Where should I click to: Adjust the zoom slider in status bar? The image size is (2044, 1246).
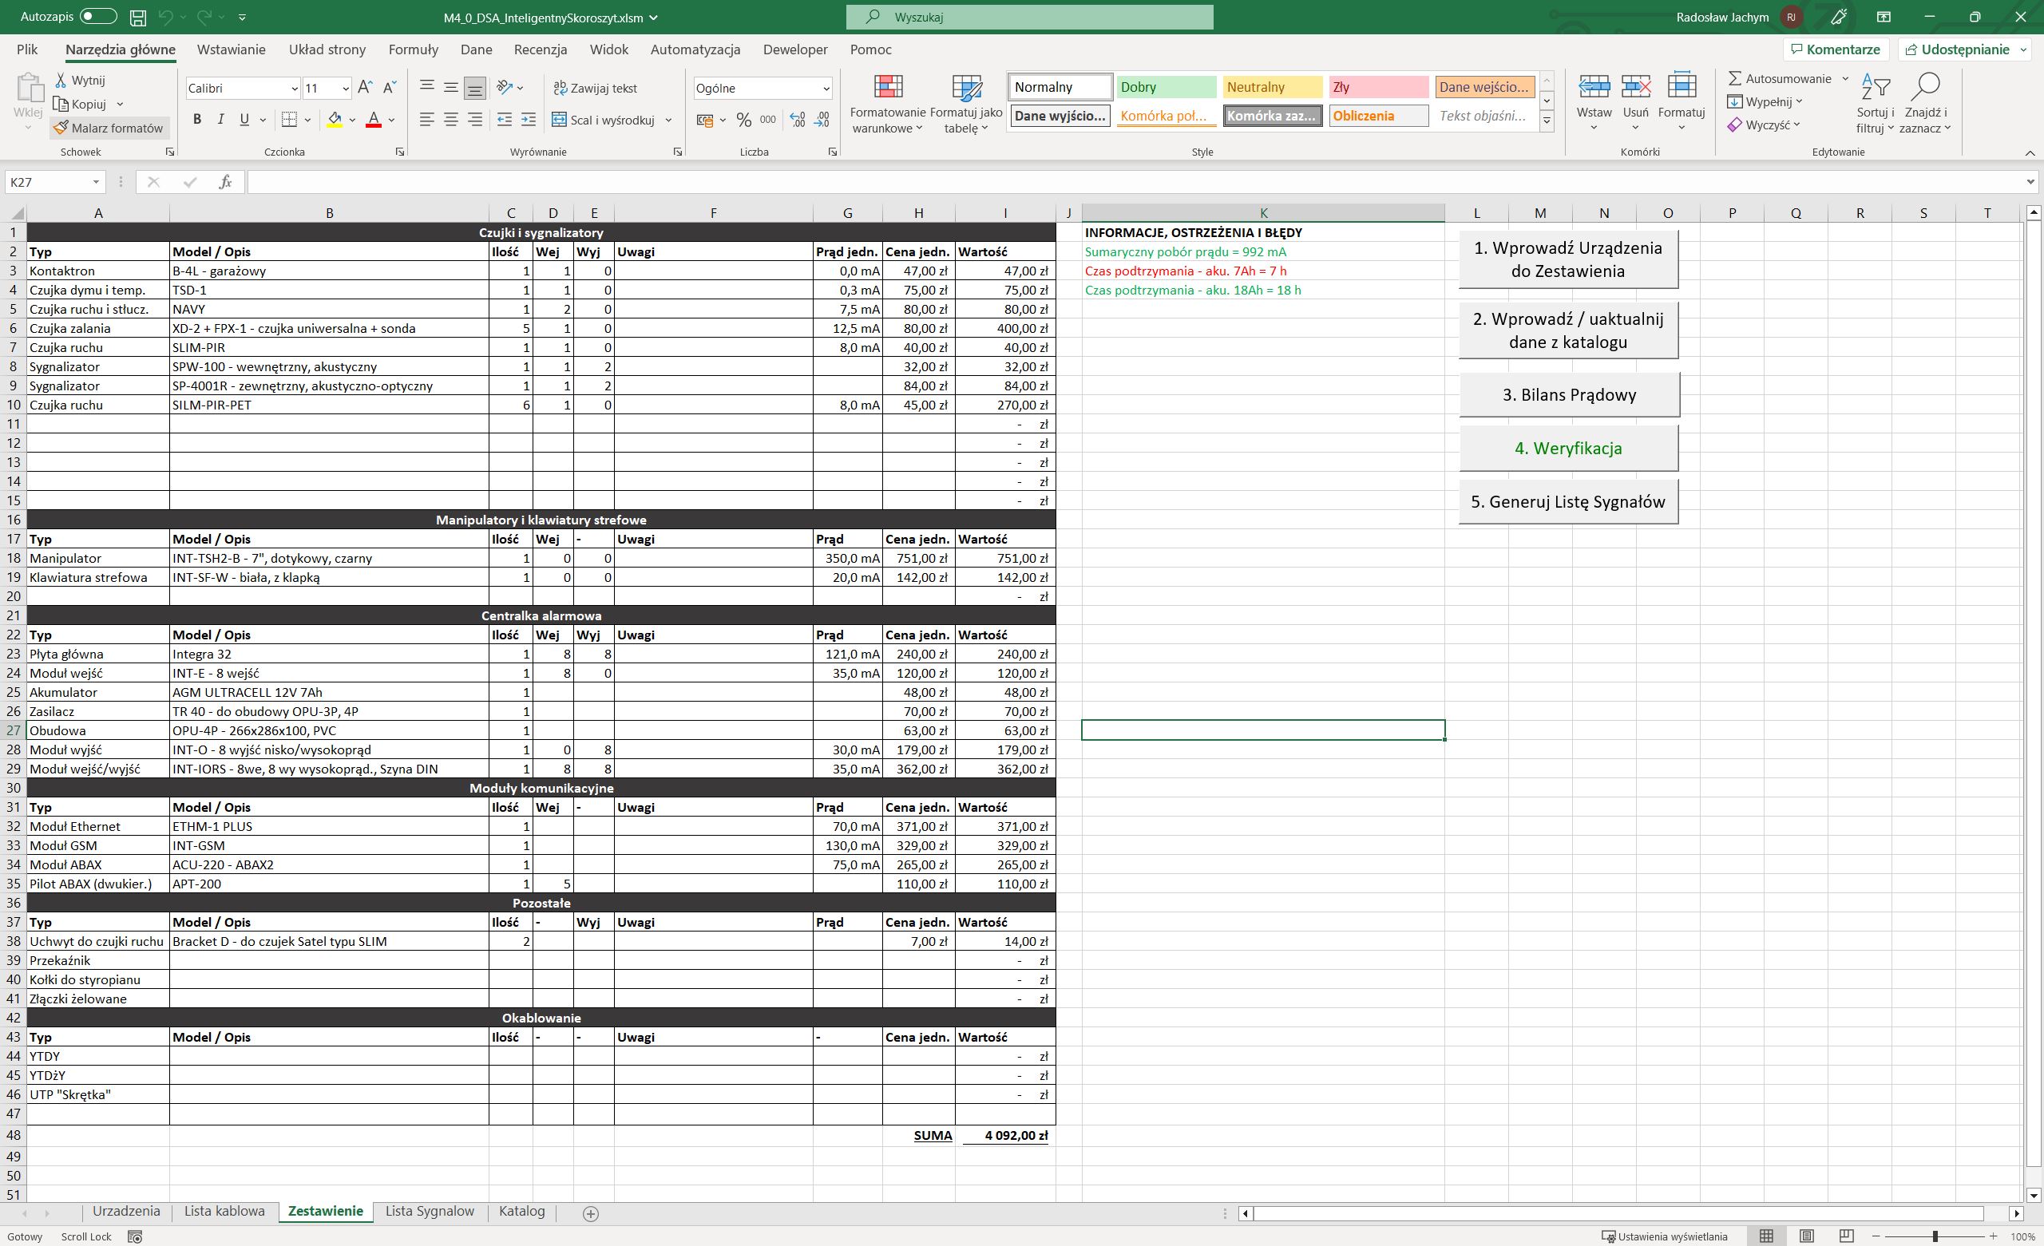[1935, 1236]
